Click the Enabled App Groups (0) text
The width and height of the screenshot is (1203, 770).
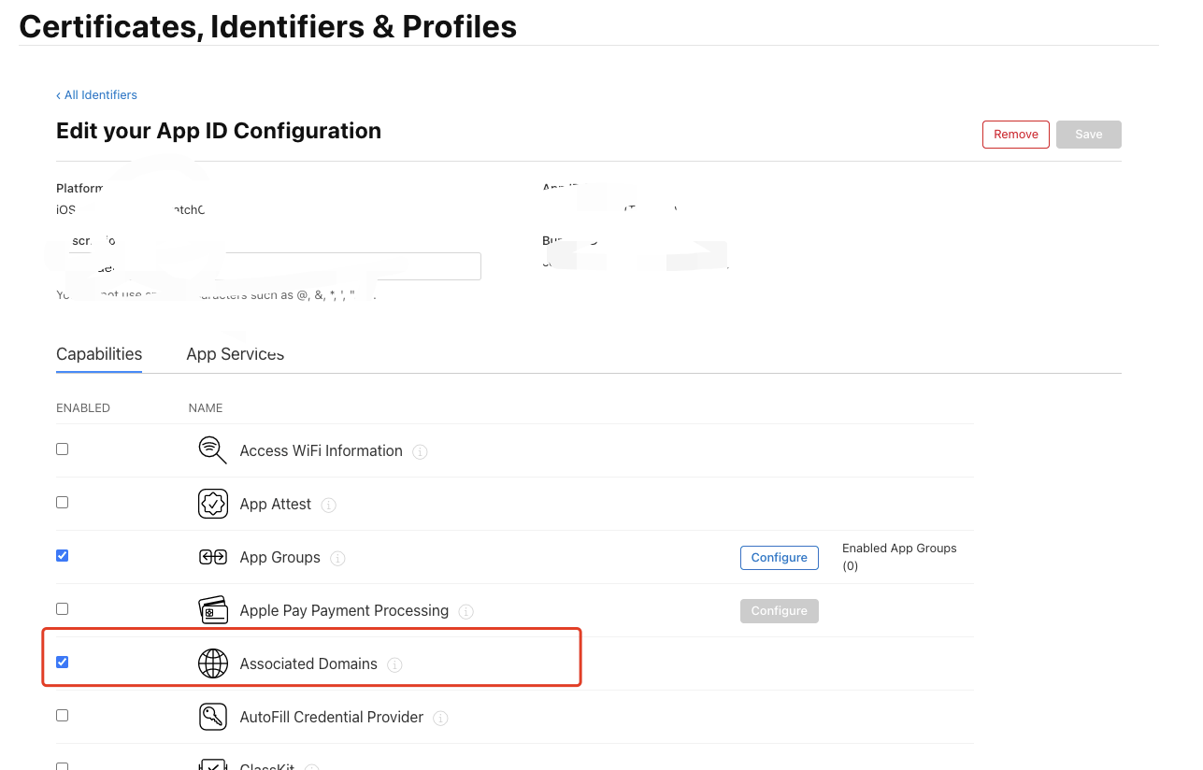(x=899, y=557)
